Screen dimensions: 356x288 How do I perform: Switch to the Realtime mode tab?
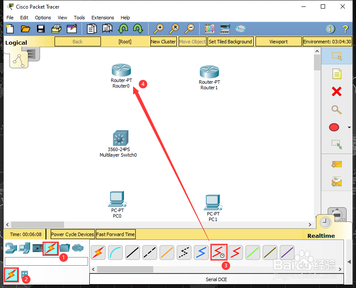point(321,236)
